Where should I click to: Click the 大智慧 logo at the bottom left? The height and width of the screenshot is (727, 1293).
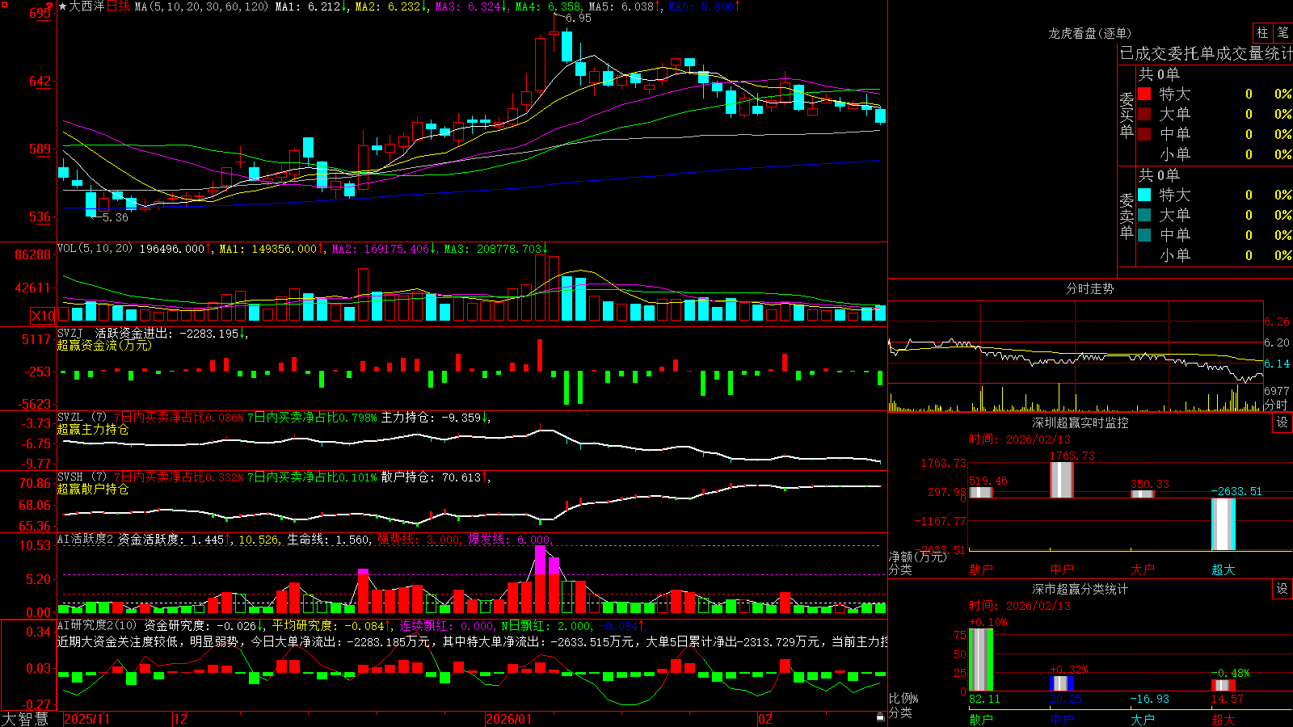(x=25, y=718)
